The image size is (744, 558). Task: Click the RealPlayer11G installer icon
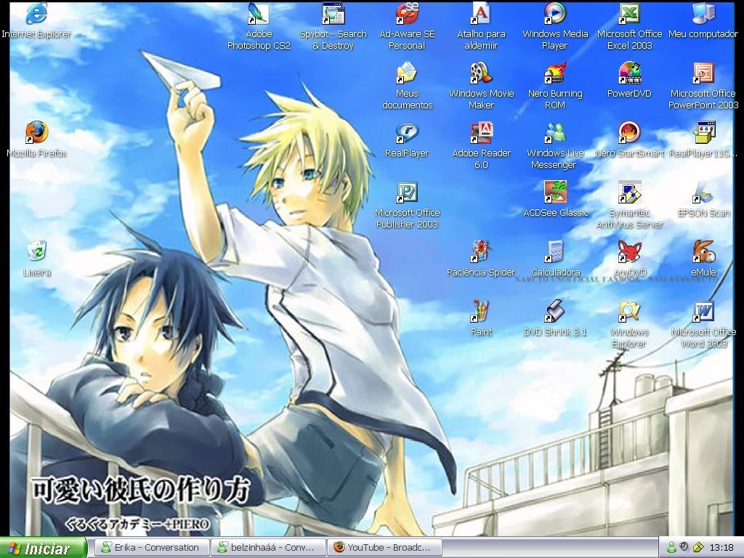tap(703, 133)
